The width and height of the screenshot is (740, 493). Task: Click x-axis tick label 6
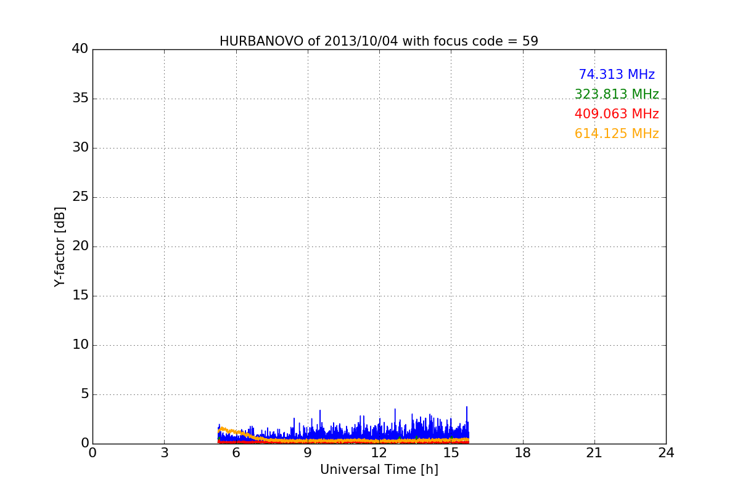point(236,453)
